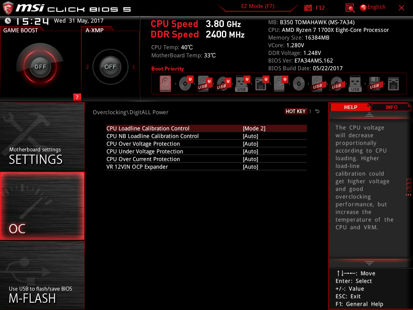Select A-XMP profile 2
Screen dimensions: 413x310
point(87,67)
